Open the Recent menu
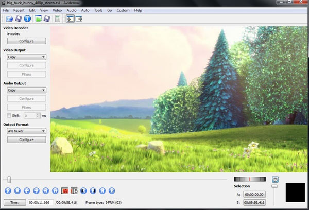309x210 pixels. coord(19,10)
